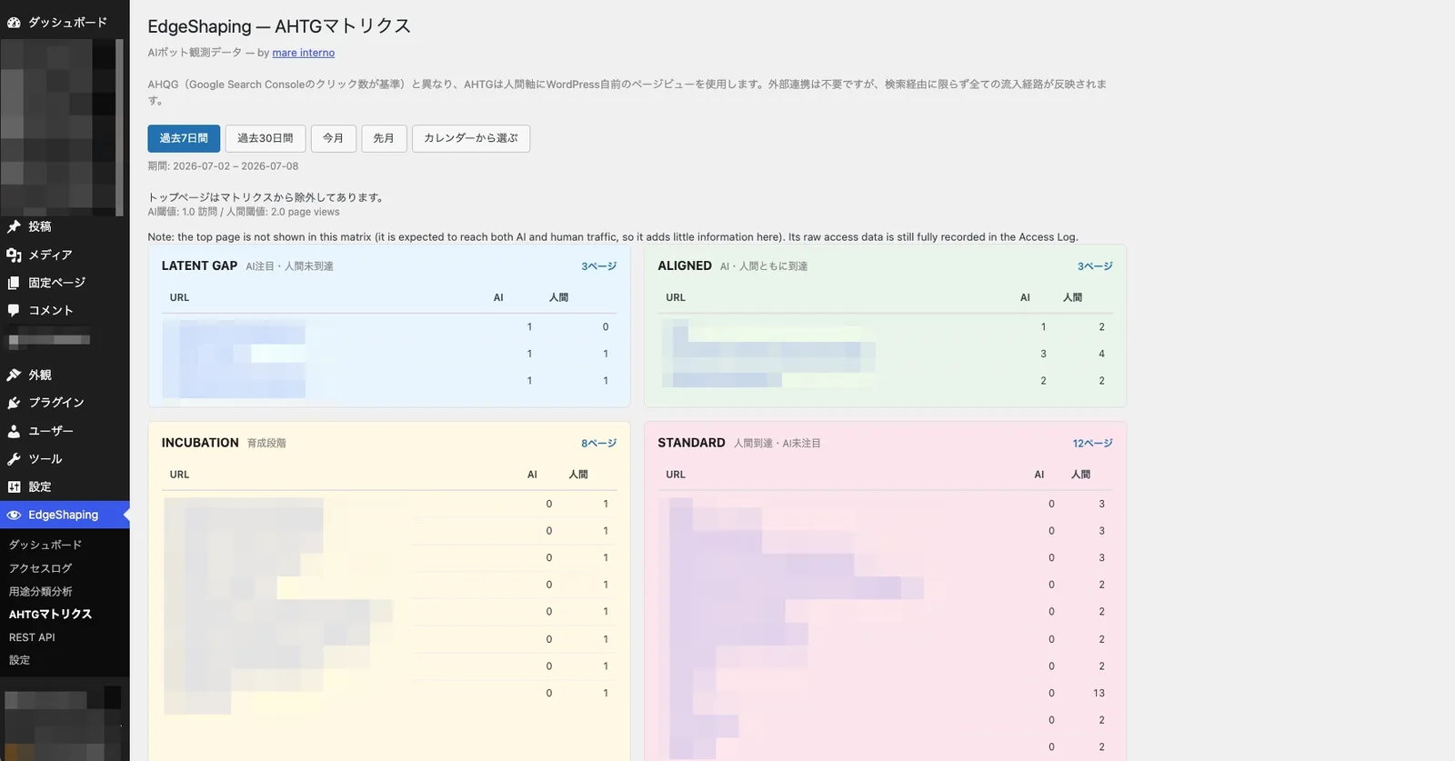Image resolution: width=1455 pixels, height=761 pixels.
Task: Open EdgeShaping 設定 submenu item at bottom
Action: point(19,660)
